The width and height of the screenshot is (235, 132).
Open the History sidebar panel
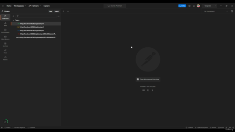pos(5,58)
